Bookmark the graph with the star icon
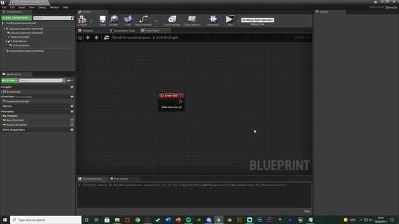Screen dimensions: 399x224 coord(80,38)
